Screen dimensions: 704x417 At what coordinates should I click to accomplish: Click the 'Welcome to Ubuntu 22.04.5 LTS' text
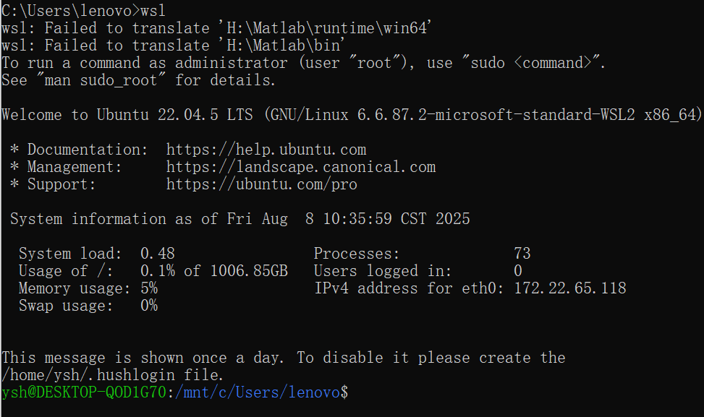pyautogui.click(x=127, y=115)
